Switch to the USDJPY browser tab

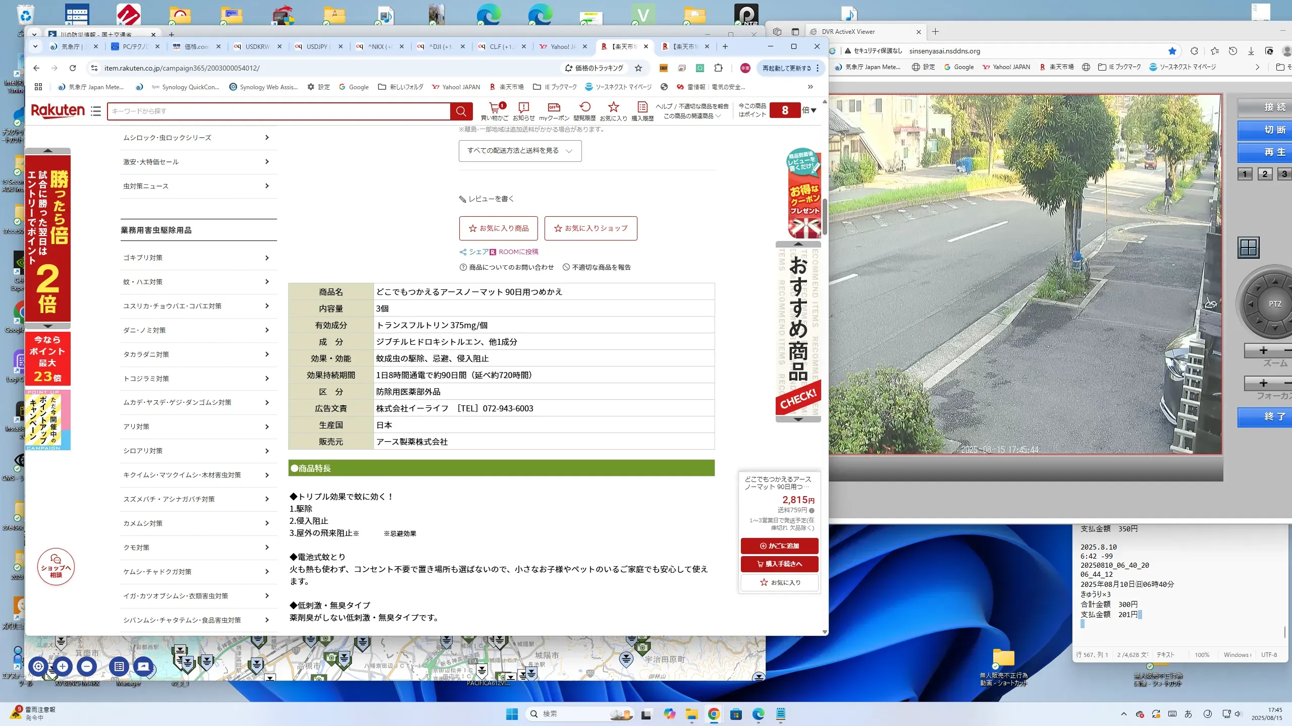click(317, 46)
